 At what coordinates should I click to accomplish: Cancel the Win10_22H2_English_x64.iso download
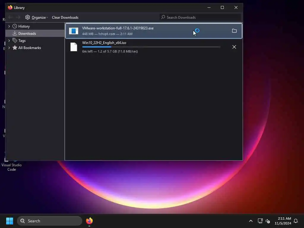coord(234,47)
